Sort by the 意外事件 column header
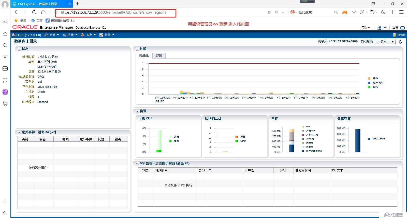The image size is (407, 218). click(86, 139)
